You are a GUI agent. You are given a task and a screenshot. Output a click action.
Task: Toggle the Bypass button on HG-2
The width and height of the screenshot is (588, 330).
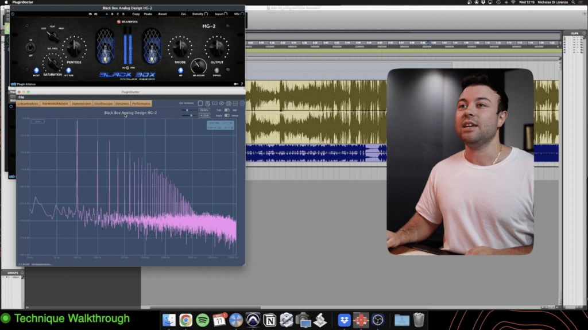[216, 71]
